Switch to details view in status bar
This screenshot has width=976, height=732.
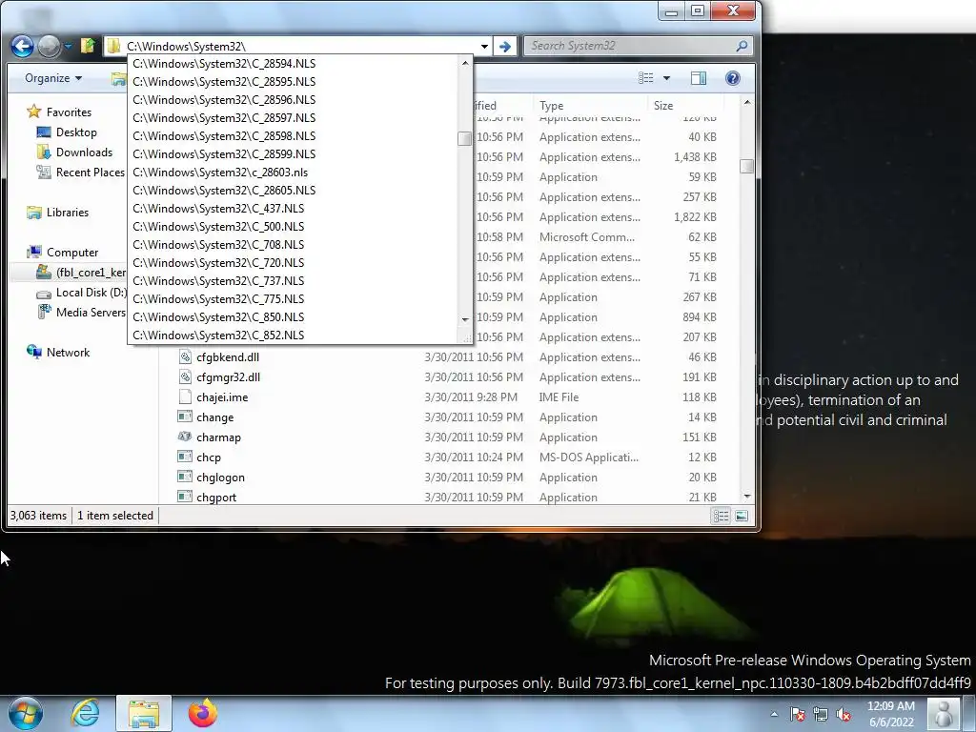tap(721, 516)
